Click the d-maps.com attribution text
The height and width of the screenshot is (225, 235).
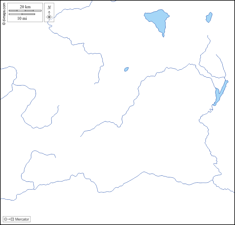(x=4, y=11)
